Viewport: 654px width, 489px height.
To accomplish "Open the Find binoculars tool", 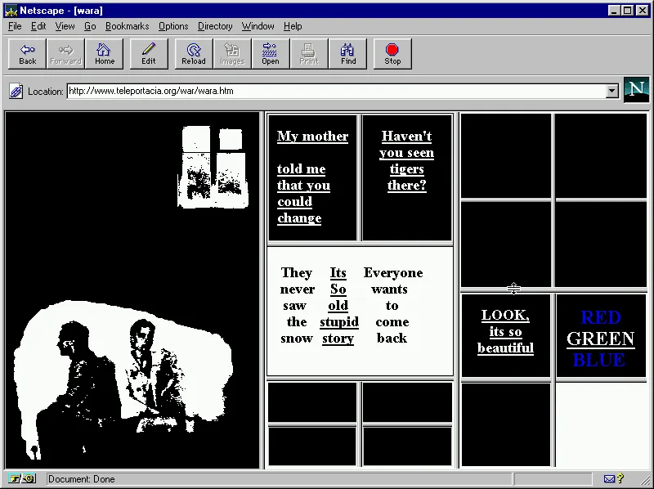I will 348,54.
